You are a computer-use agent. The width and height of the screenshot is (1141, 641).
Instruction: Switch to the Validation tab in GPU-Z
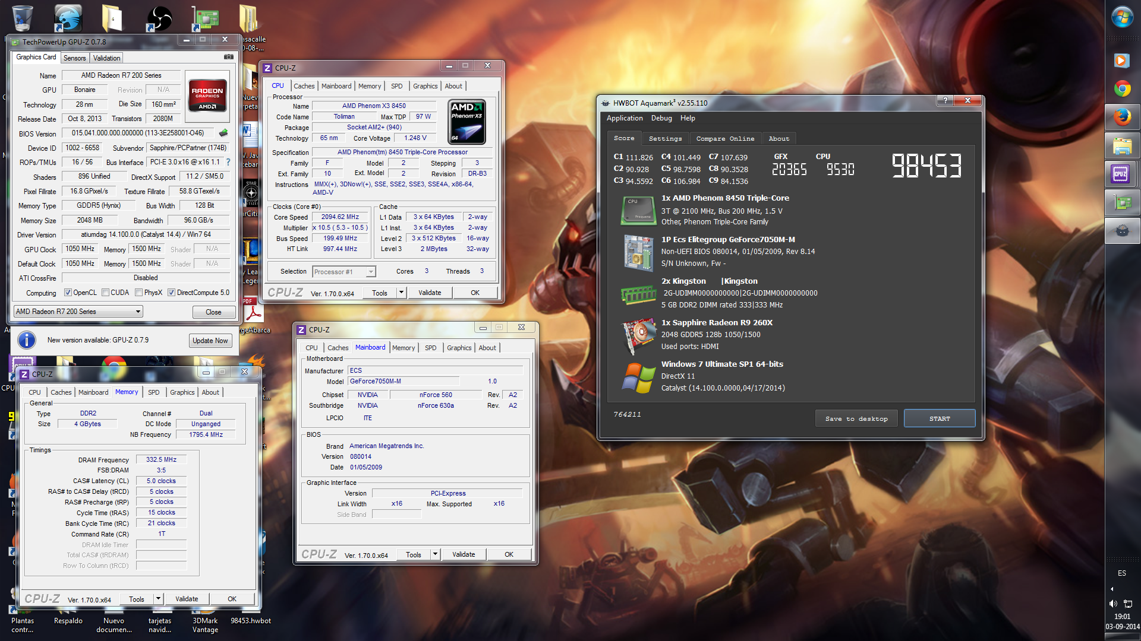pyautogui.click(x=106, y=58)
